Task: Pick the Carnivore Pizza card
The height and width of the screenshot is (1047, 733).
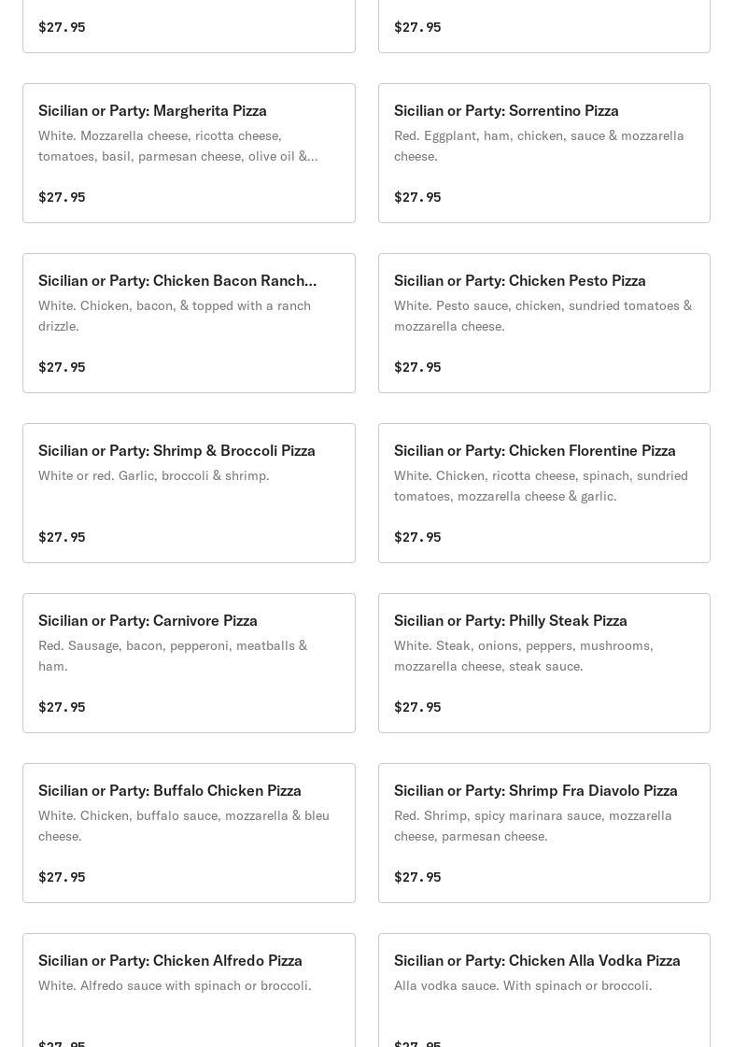Action: pyautogui.click(x=189, y=663)
